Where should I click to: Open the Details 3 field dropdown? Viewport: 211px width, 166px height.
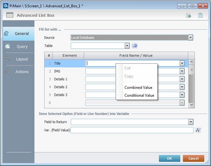coord(182,95)
